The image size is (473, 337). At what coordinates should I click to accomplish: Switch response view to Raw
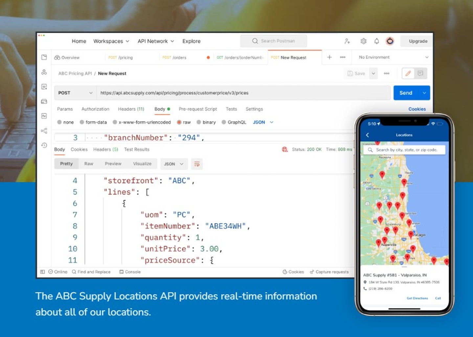click(89, 164)
